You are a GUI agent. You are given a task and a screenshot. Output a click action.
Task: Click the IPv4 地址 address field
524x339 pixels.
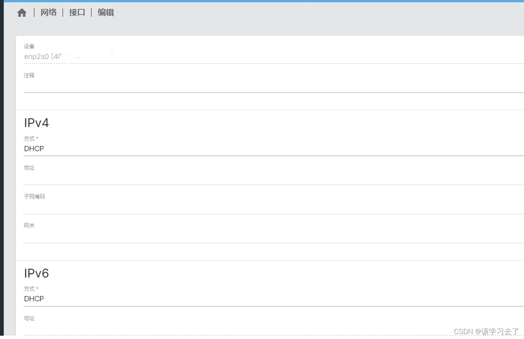tap(267, 178)
